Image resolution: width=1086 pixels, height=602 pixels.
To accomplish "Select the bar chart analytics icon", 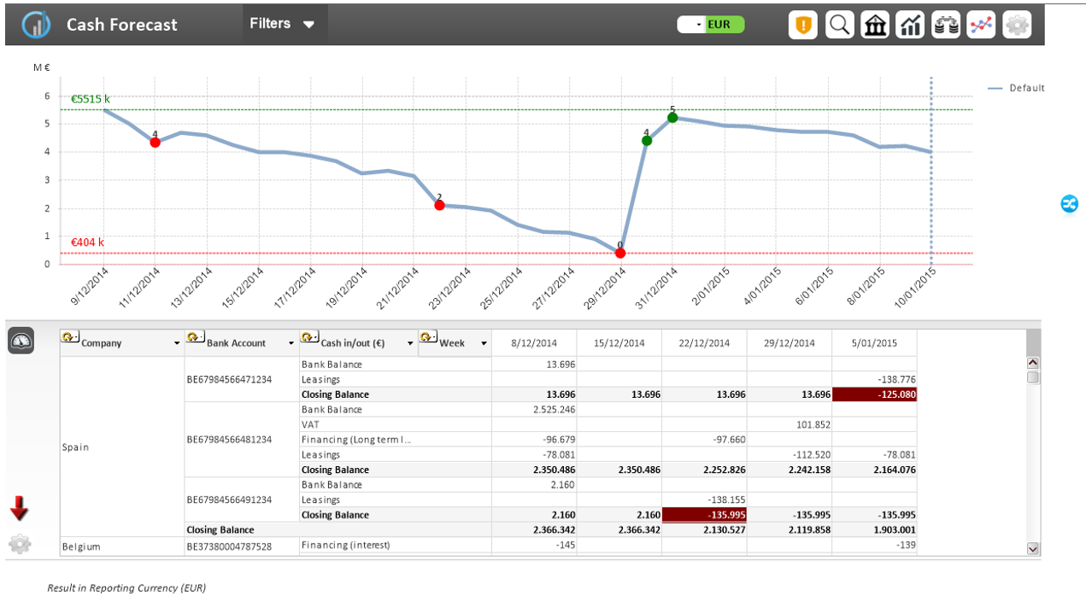I will tap(909, 24).
